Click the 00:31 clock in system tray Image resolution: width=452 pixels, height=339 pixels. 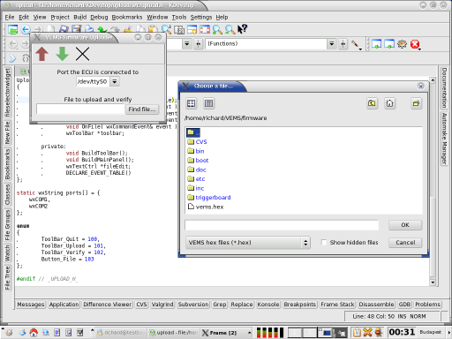(x=402, y=332)
